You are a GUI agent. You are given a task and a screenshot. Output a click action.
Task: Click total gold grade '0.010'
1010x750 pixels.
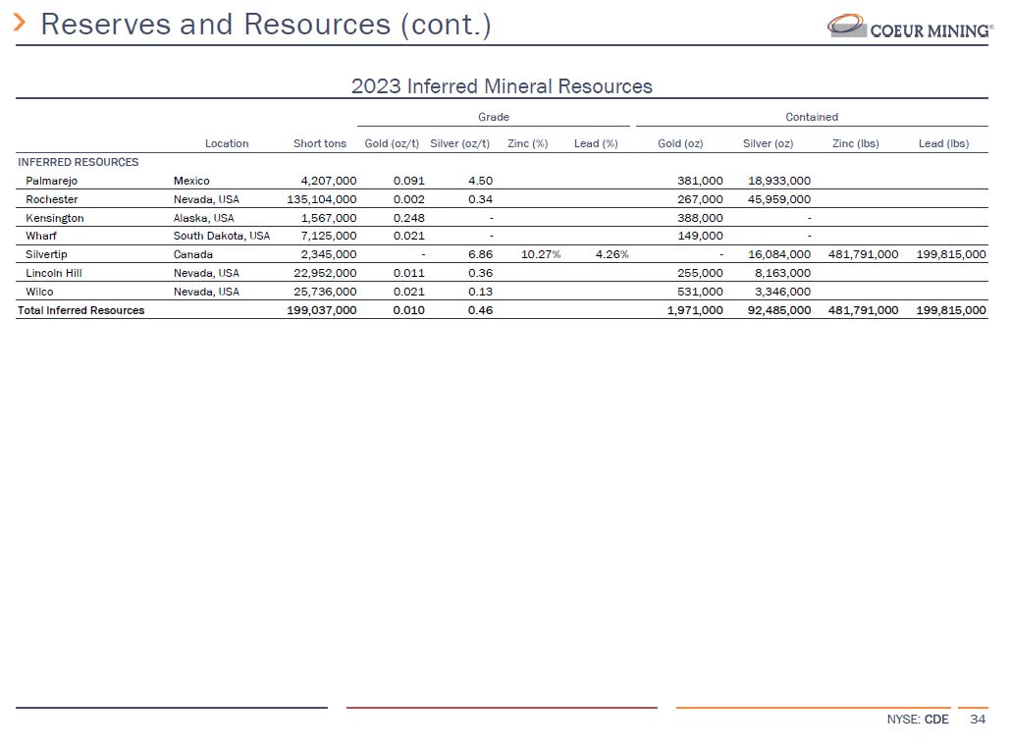(x=409, y=310)
